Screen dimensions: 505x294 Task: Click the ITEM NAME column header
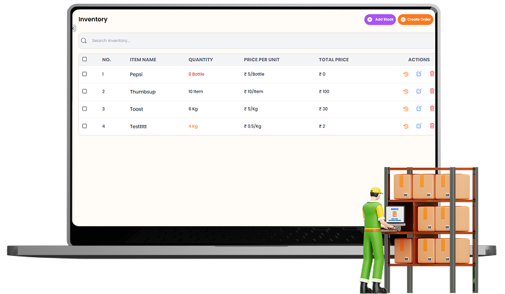coord(143,59)
